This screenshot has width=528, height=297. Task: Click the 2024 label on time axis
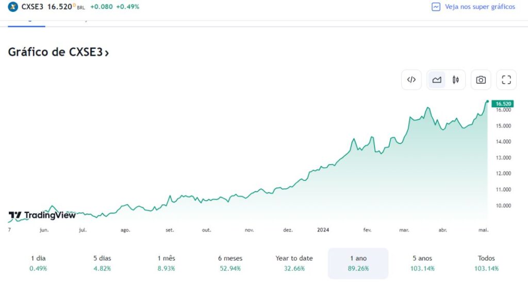pyautogui.click(x=323, y=230)
